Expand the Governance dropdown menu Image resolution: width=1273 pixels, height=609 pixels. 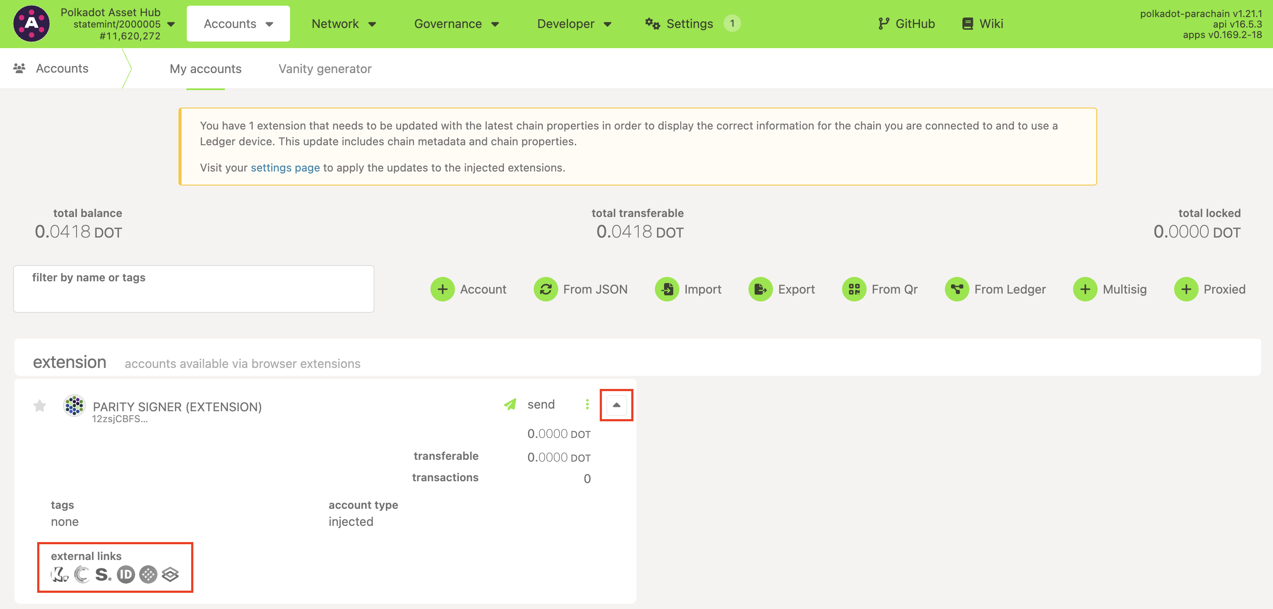pos(457,24)
